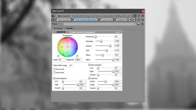The image size is (196, 110).
Task: Click the Gain slider handle
Action: (107, 50)
